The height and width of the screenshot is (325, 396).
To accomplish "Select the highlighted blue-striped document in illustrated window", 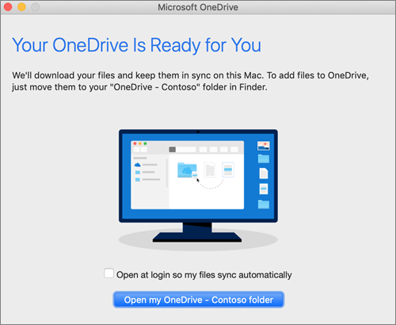I will [228, 170].
